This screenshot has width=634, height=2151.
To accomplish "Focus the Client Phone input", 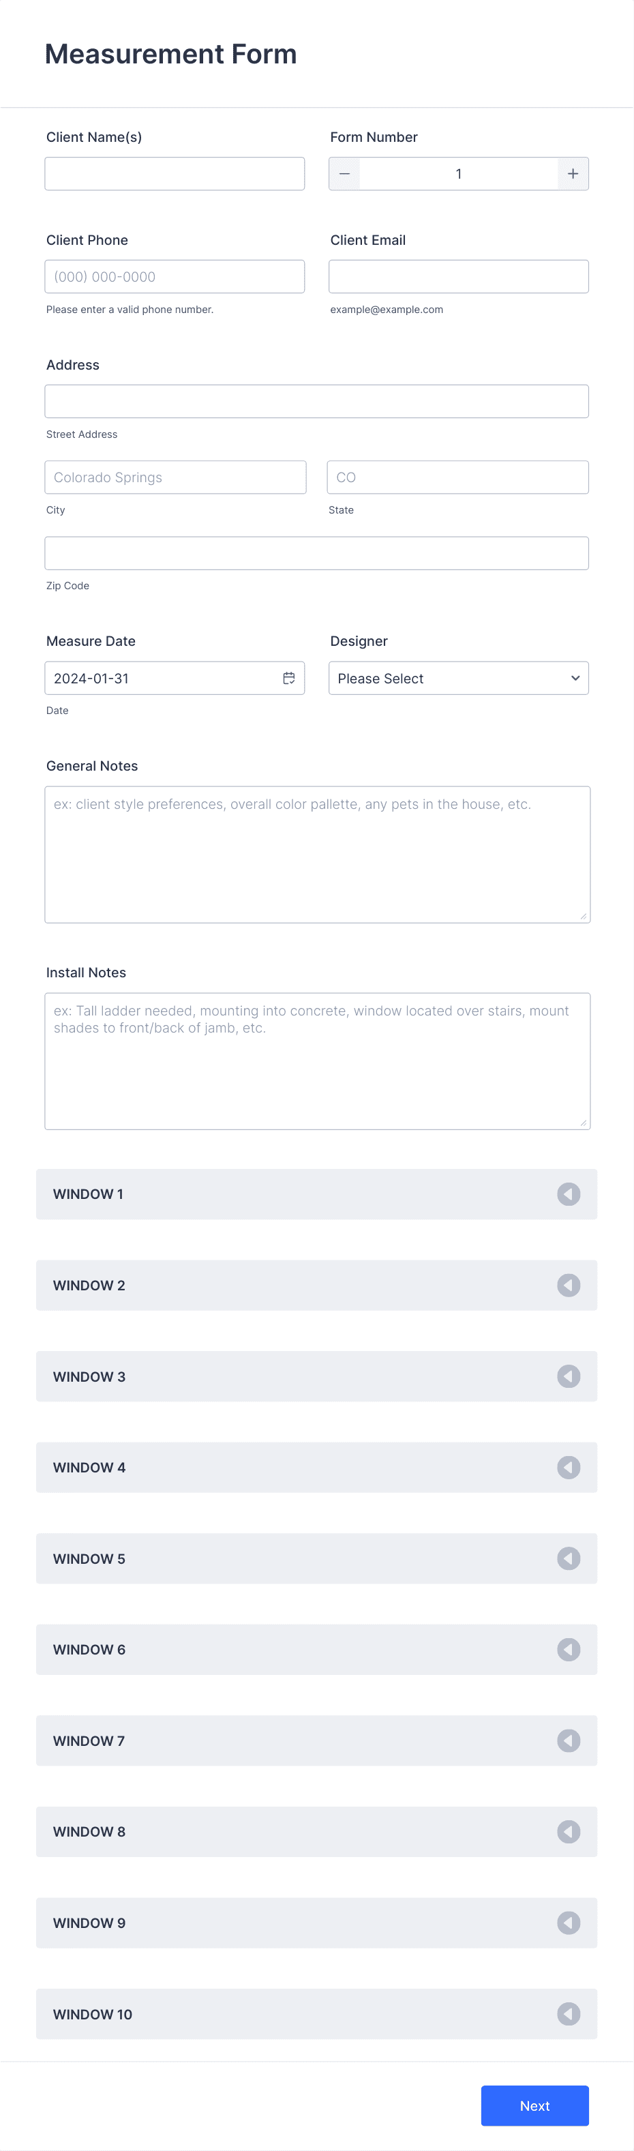I will tap(175, 276).
